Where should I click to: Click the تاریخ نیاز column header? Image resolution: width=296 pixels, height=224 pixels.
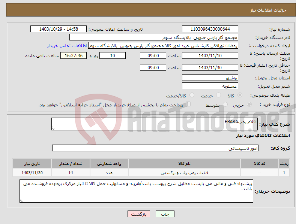[32, 164]
